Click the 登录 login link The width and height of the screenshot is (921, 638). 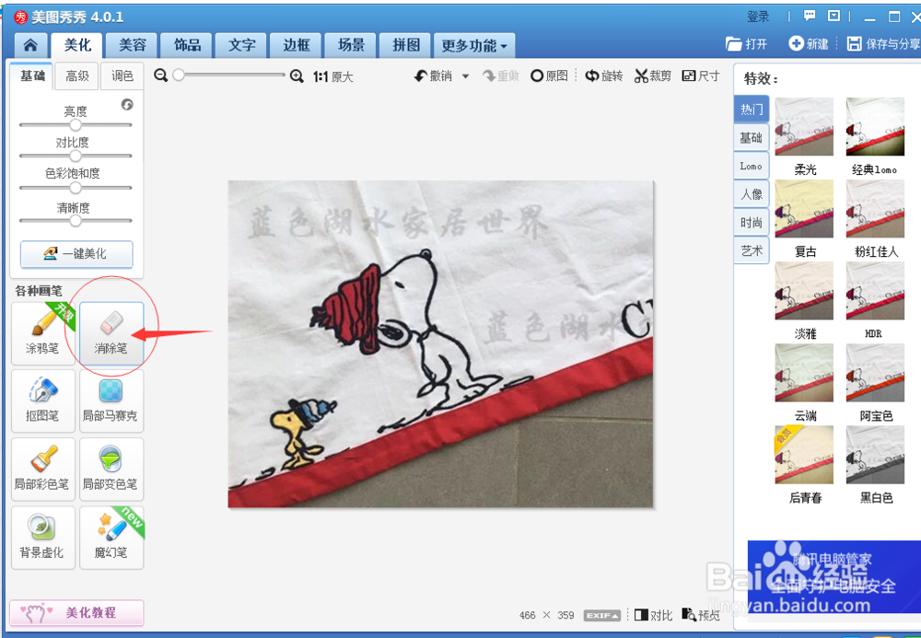coord(758,17)
